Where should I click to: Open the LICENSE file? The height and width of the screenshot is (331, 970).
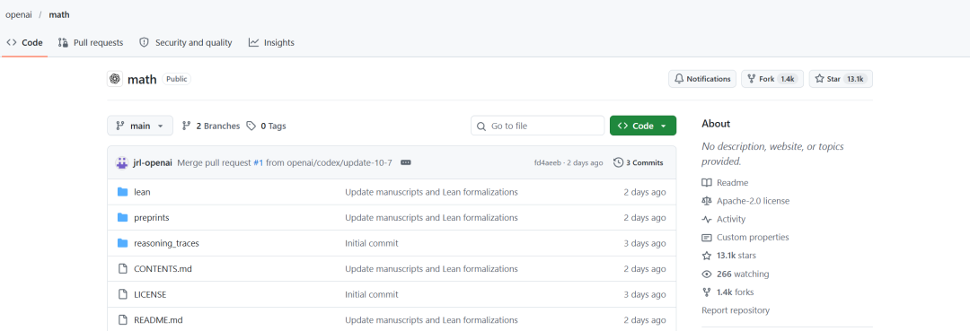pyautogui.click(x=150, y=294)
